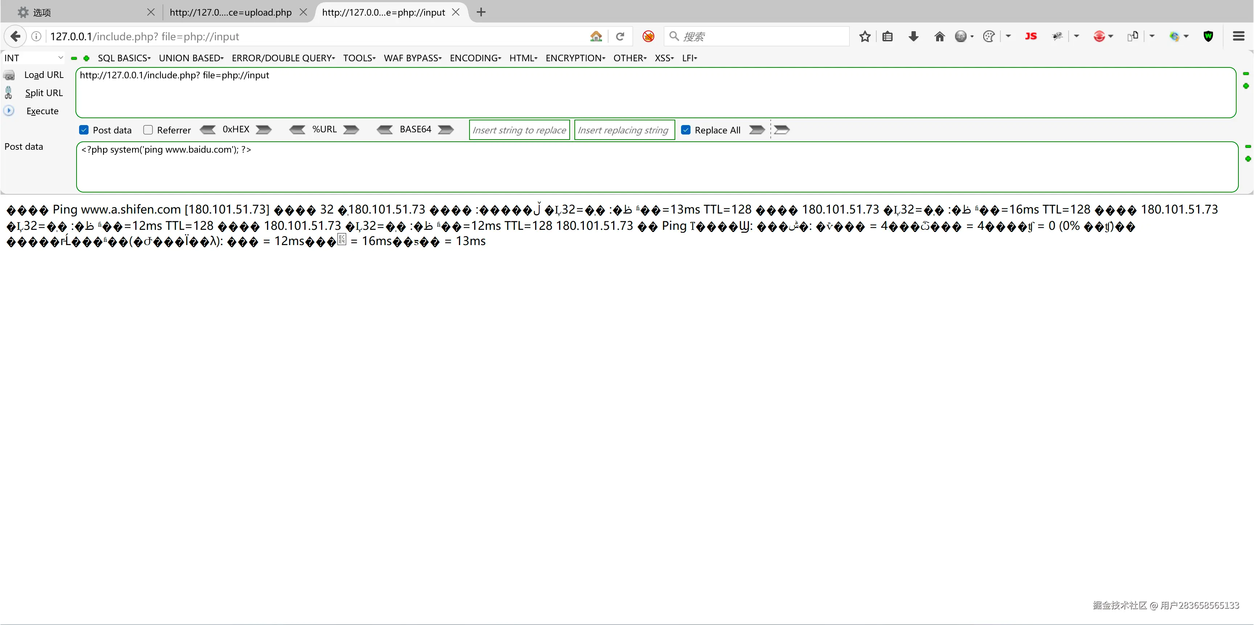Click the Execute play icon
Image resolution: width=1254 pixels, height=625 pixels.
(9, 111)
